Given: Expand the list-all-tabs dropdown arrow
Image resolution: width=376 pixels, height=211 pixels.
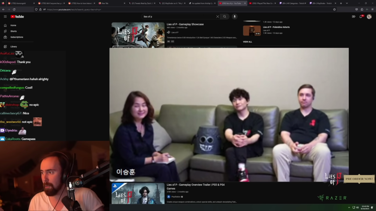Looking at the screenshot, I should coord(347,3).
